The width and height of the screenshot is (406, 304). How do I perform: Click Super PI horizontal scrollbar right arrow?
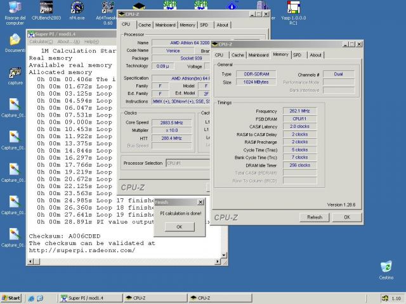(x=218, y=262)
